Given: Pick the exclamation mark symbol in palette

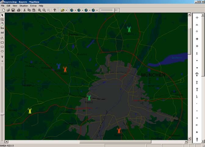Looking at the screenshot, I should click(197, 139).
